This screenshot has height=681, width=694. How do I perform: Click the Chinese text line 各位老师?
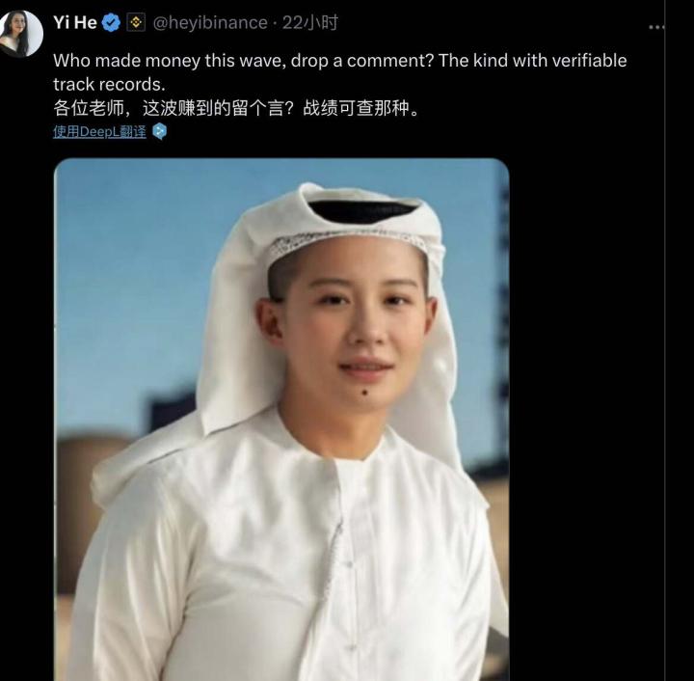[x=236, y=108]
